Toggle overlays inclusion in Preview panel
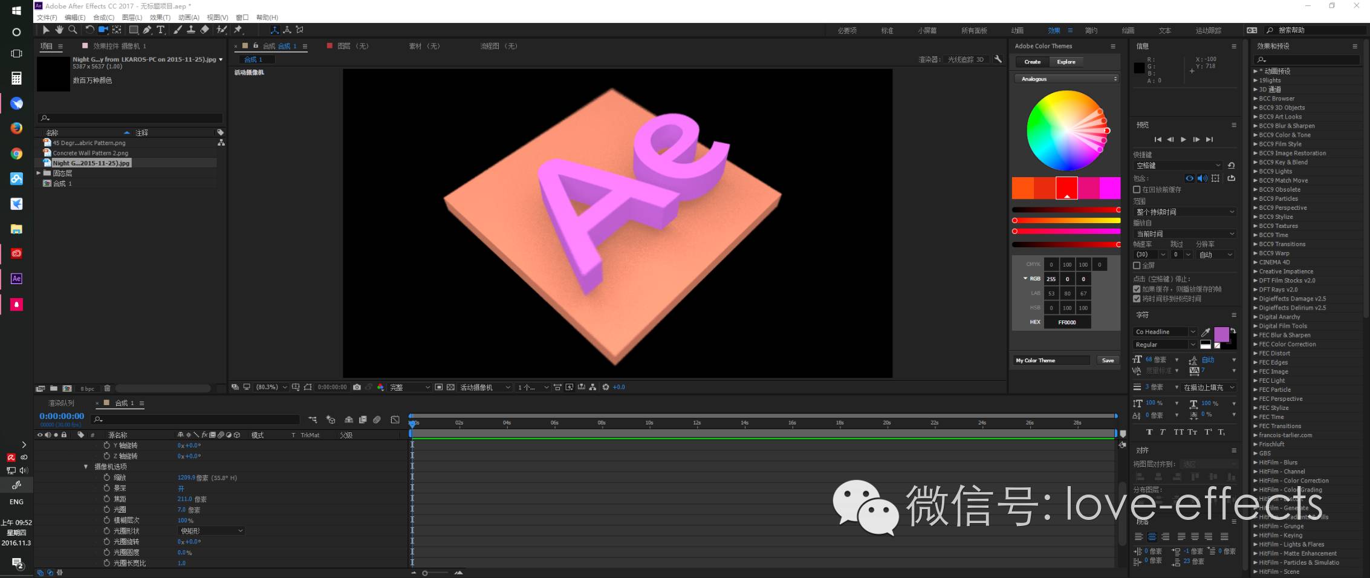The height and width of the screenshot is (578, 1370). [1215, 178]
